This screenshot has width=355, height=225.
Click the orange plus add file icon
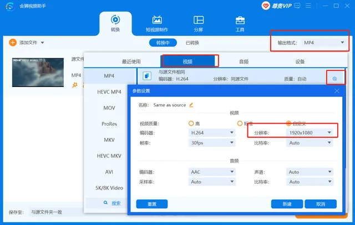pyautogui.click(x=13, y=43)
